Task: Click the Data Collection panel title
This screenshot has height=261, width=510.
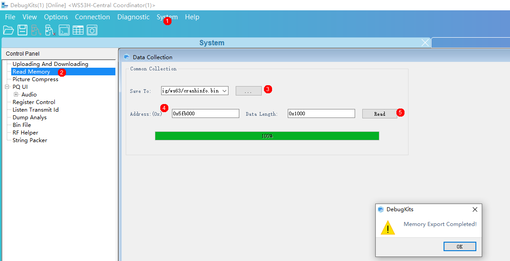Action: [153, 57]
